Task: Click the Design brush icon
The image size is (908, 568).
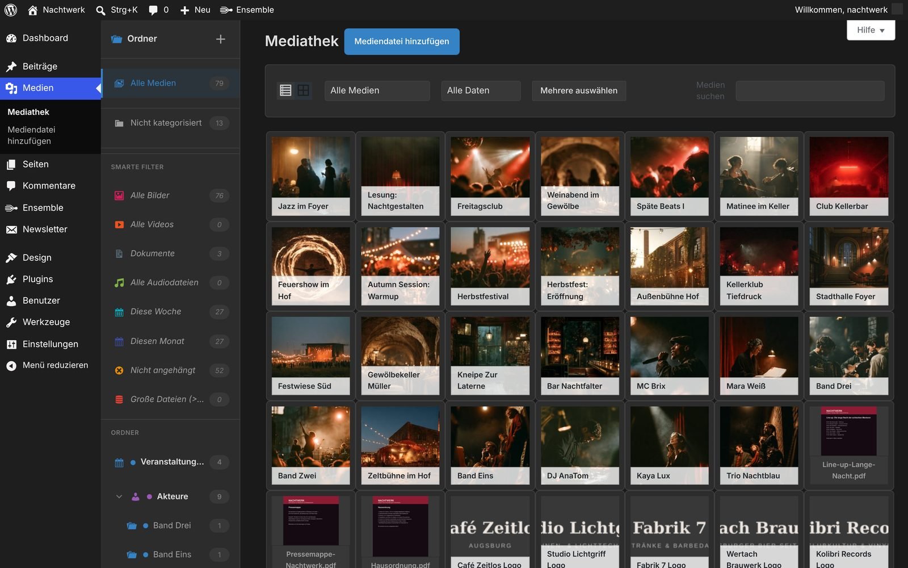Action: coord(11,258)
